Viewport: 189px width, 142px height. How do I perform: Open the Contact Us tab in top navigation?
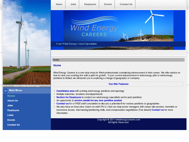point(126,4)
